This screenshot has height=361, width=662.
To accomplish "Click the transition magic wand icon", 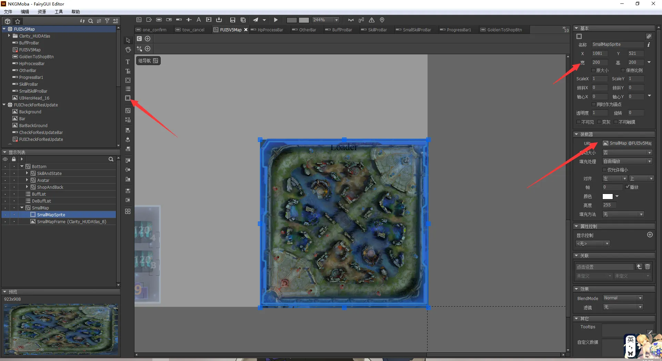I will [139, 49].
